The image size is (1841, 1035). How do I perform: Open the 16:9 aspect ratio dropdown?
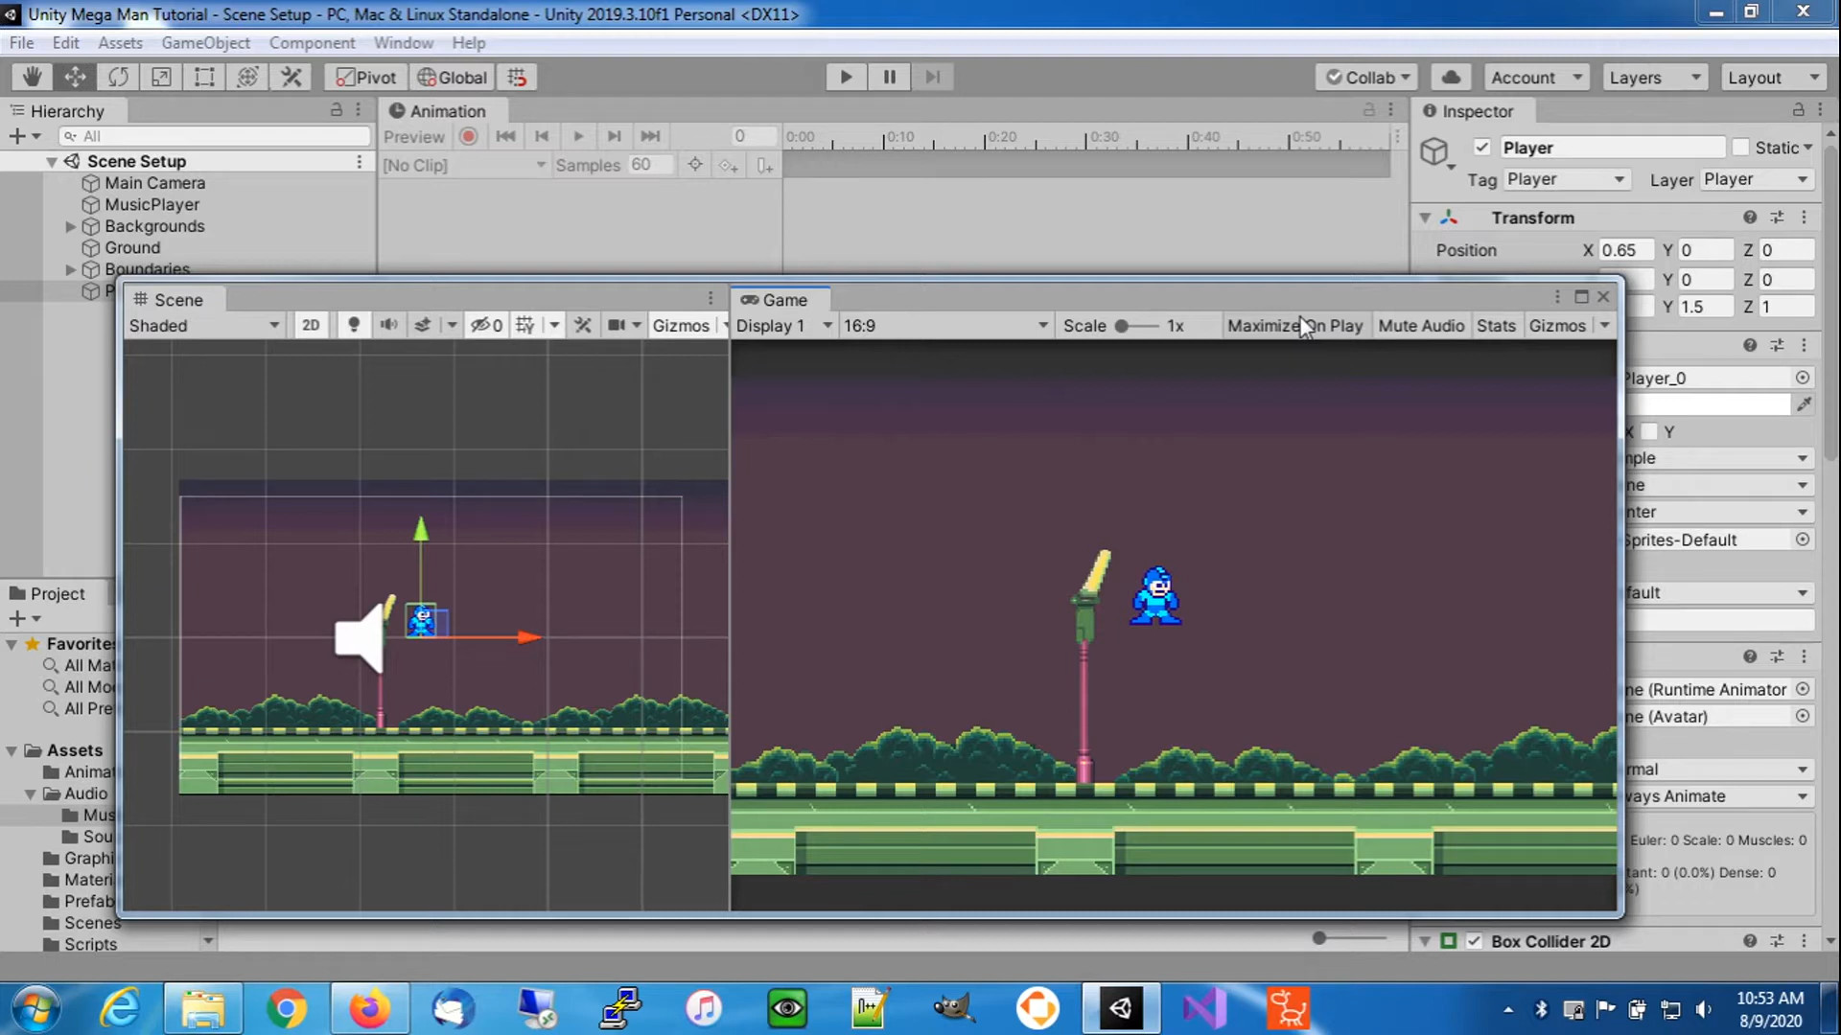(946, 325)
